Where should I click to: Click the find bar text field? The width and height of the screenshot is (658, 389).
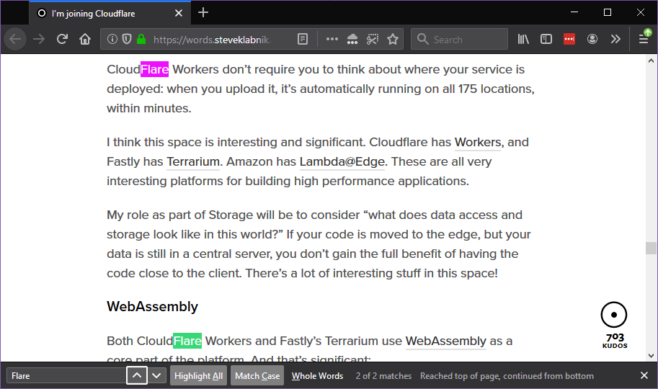pos(66,375)
